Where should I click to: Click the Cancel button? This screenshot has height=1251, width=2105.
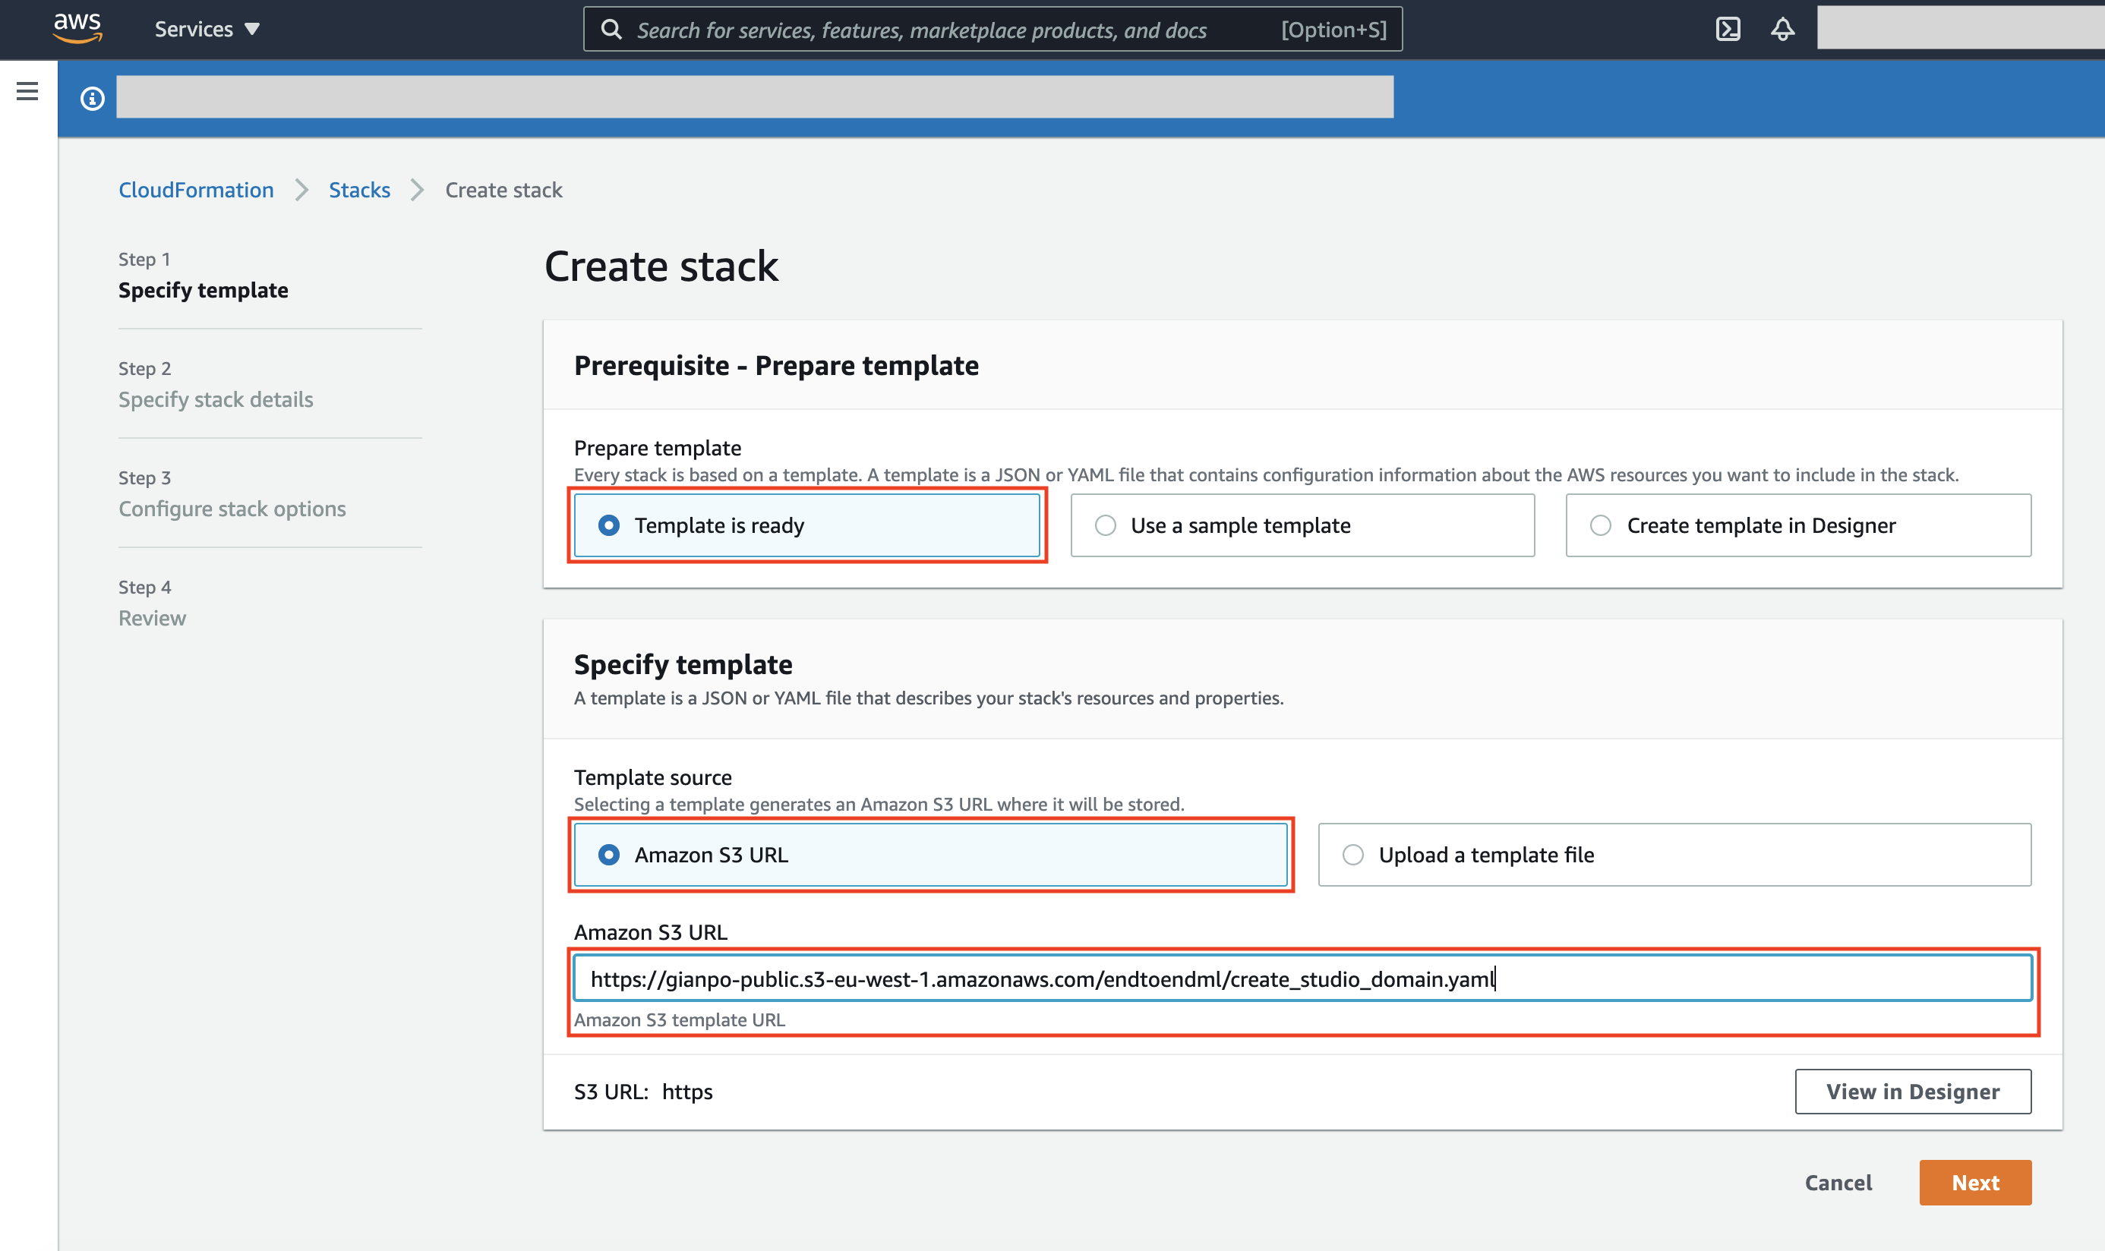[x=1838, y=1183]
